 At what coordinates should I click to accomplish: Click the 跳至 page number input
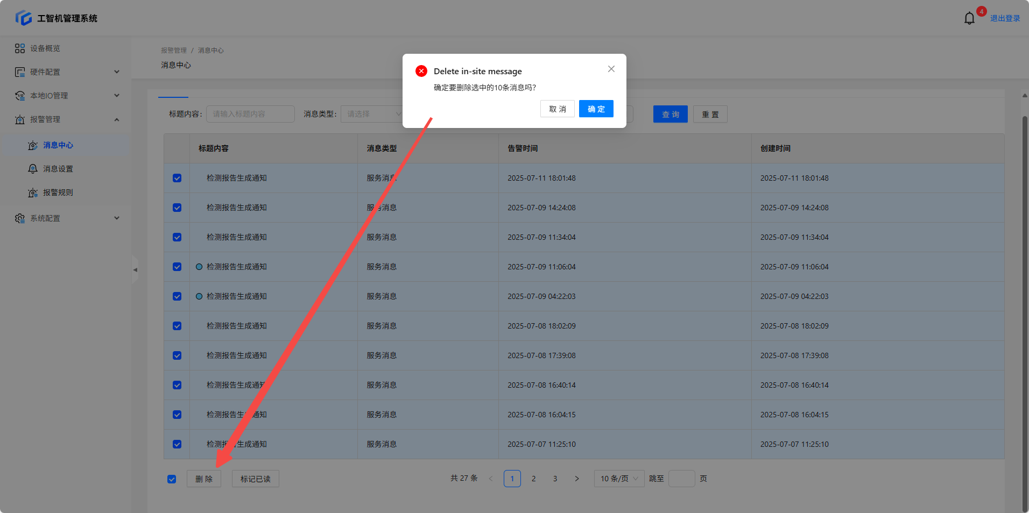pos(681,479)
